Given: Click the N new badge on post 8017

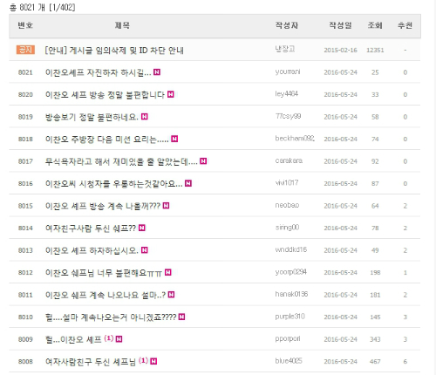Looking at the screenshot, I should point(203,161).
